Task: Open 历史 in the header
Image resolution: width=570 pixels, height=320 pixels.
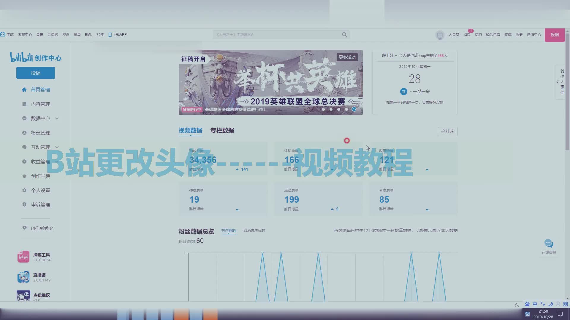Action: click(519, 35)
